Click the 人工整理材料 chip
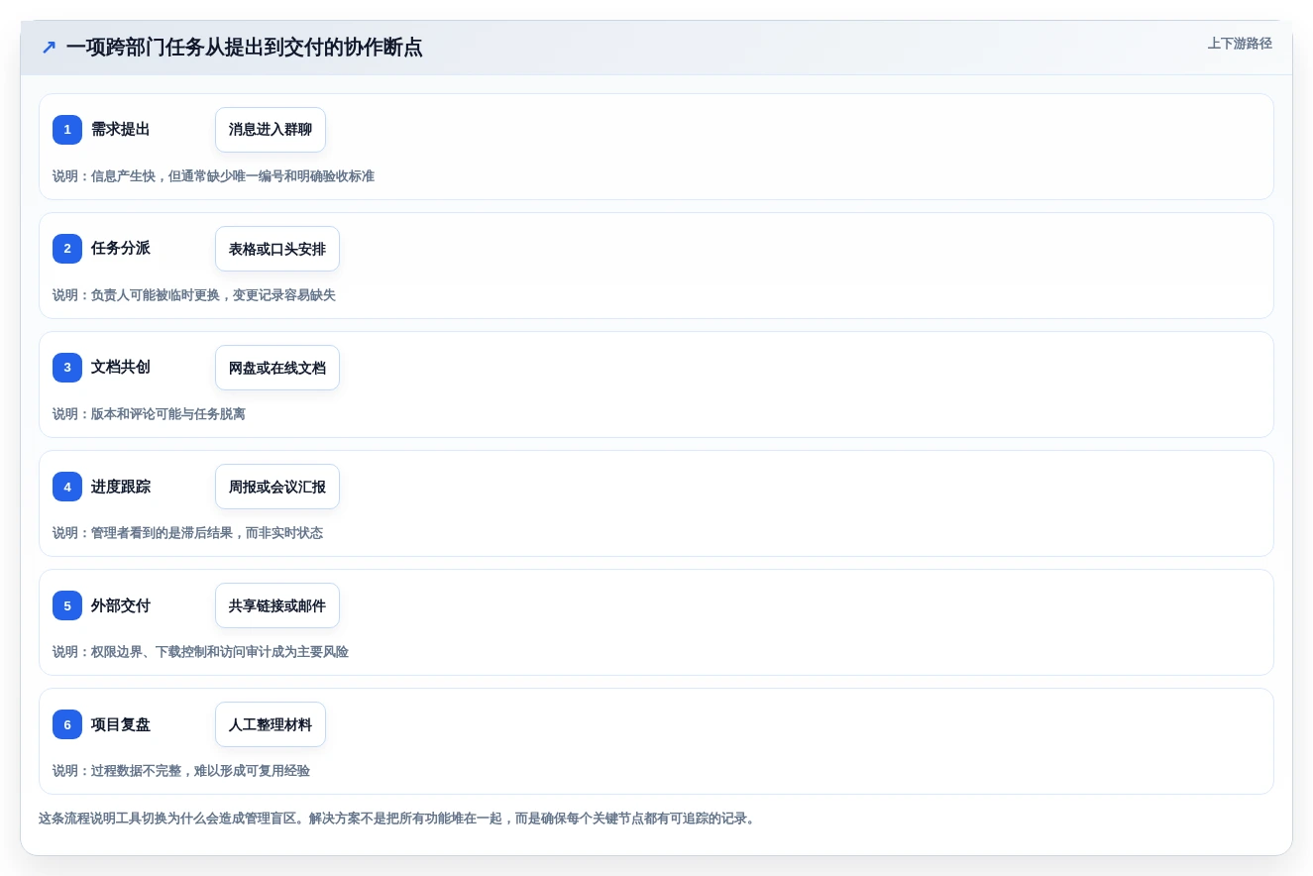1313x876 pixels. (x=271, y=724)
